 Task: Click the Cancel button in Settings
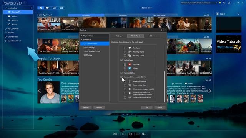coord(160,107)
